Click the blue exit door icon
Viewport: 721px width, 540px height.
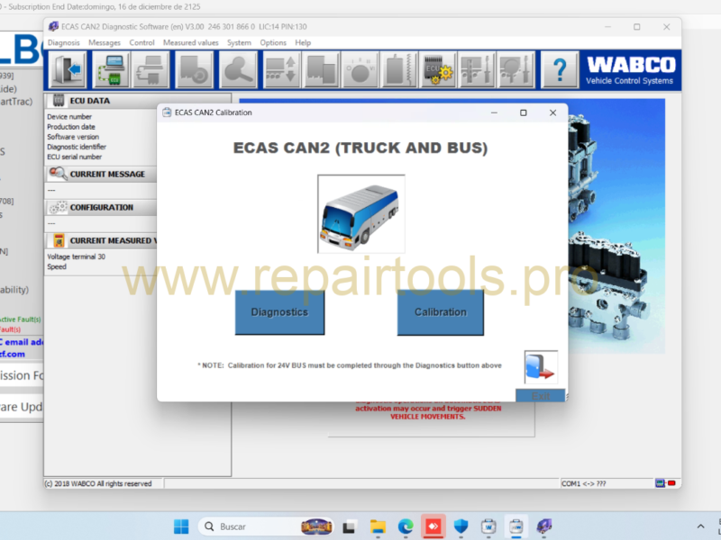541,367
